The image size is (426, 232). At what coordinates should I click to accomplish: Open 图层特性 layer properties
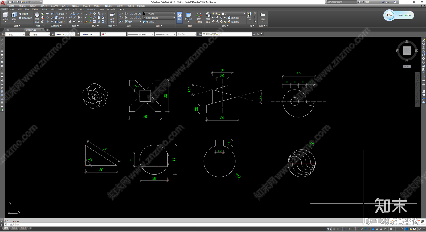click(x=208, y=18)
